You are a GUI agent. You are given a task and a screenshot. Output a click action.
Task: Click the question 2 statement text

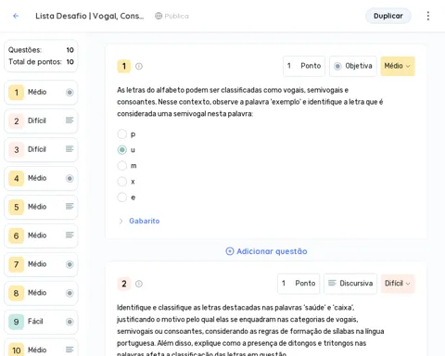pyautogui.click(x=250, y=331)
